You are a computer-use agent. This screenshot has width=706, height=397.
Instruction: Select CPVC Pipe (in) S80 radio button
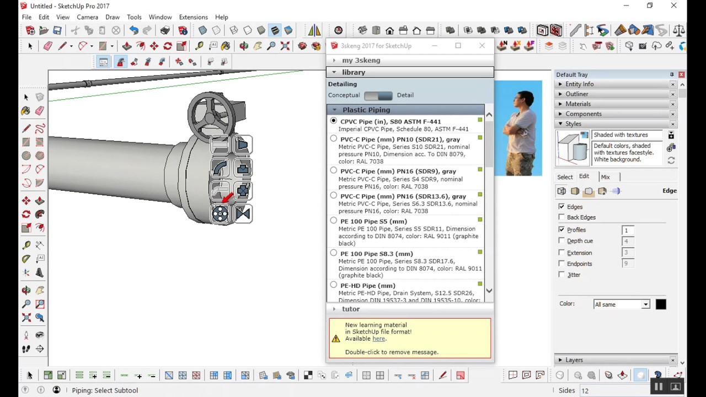point(333,121)
